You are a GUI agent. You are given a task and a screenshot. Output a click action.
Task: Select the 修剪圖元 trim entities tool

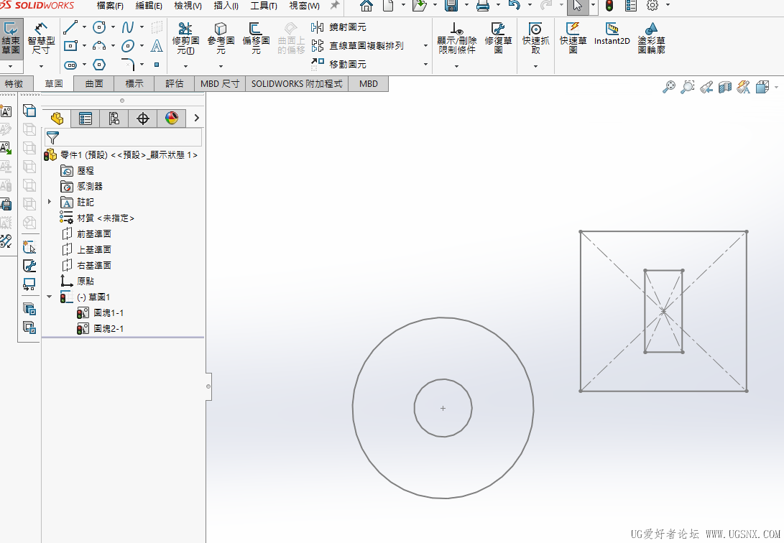click(x=185, y=37)
